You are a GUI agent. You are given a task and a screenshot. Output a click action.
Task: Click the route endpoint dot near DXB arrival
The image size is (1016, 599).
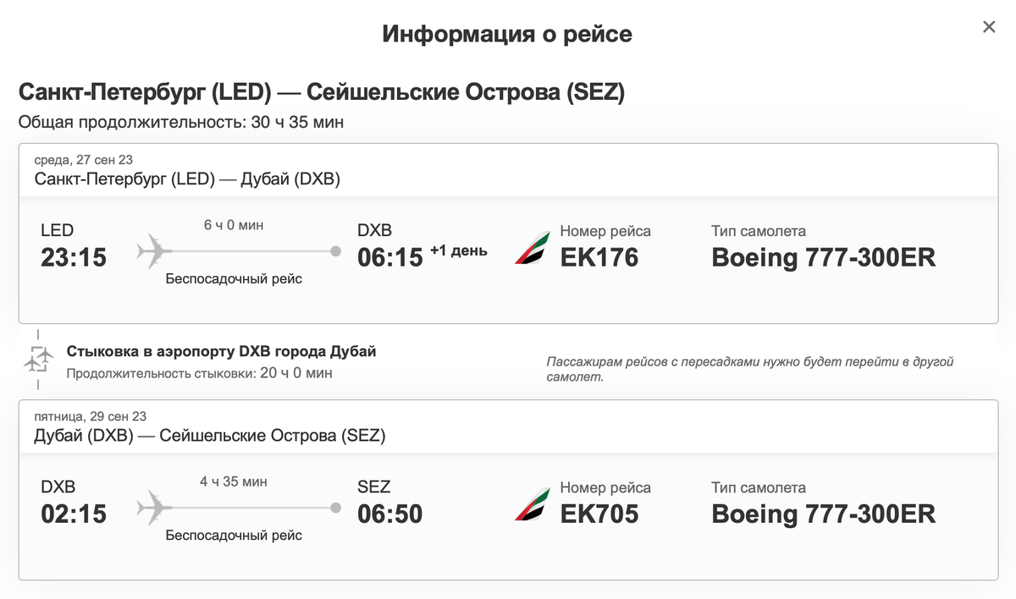click(335, 250)
